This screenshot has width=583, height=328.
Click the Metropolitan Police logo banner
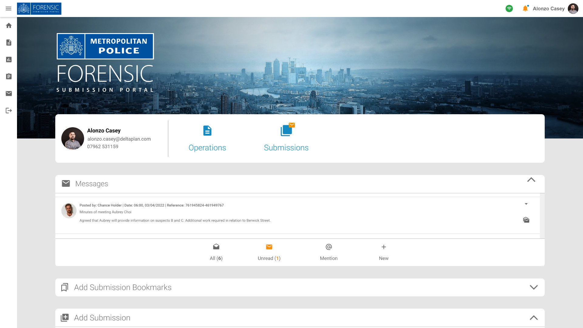click(x=105, y=46)
